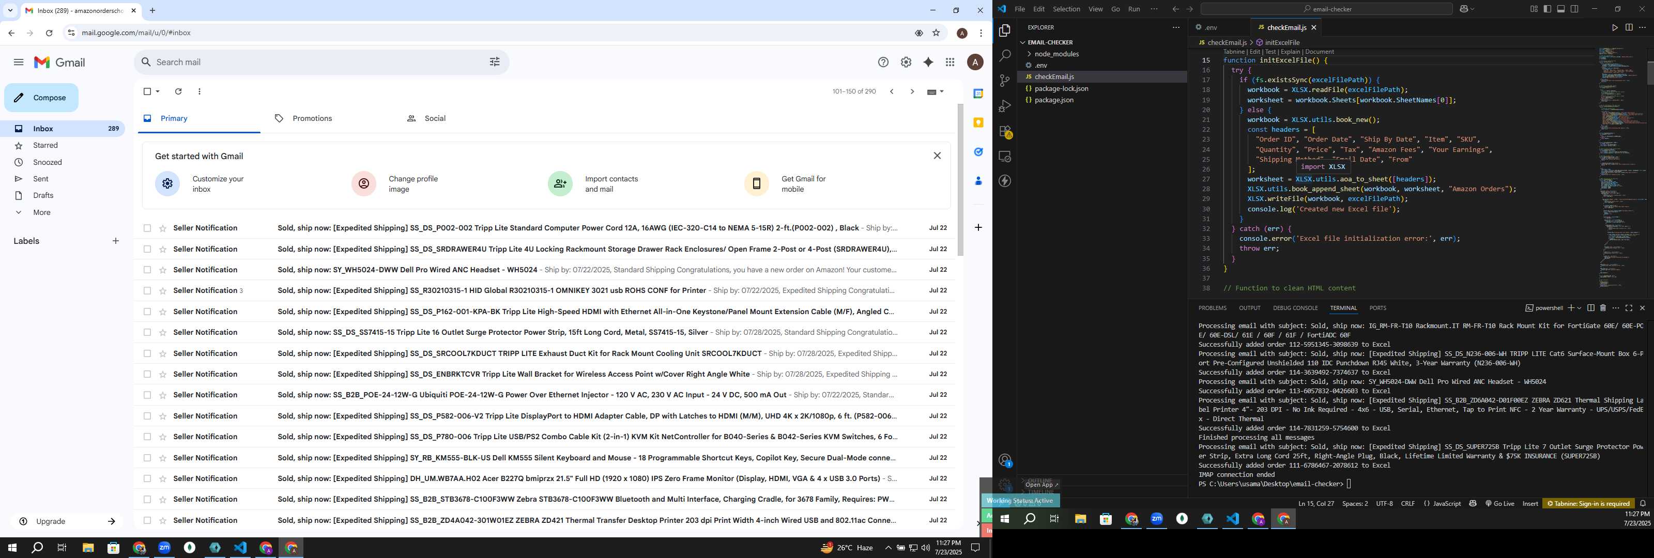Open Chrome tab search dropdown arrow

pos(10,10)
